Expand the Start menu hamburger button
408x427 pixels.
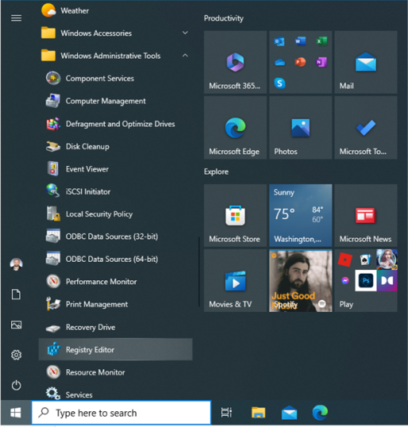(16, 18)
